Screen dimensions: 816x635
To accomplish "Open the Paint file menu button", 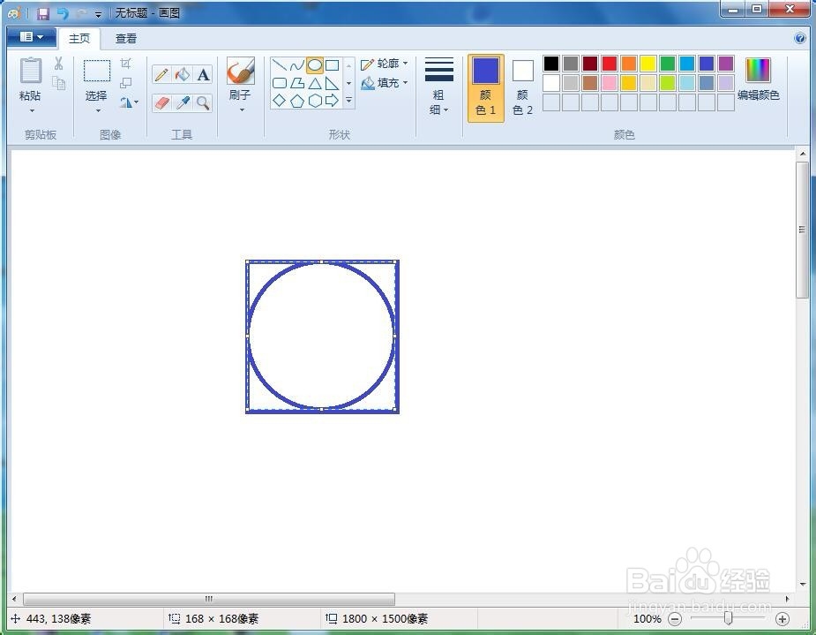I will (32, 37).
